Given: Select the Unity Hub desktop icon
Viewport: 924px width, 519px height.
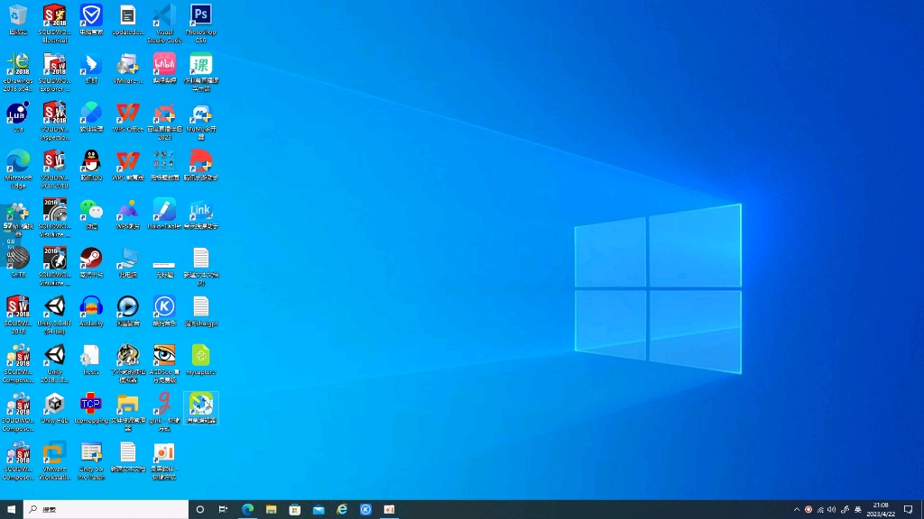Looking at the screenshot, I should click(55, 405).
